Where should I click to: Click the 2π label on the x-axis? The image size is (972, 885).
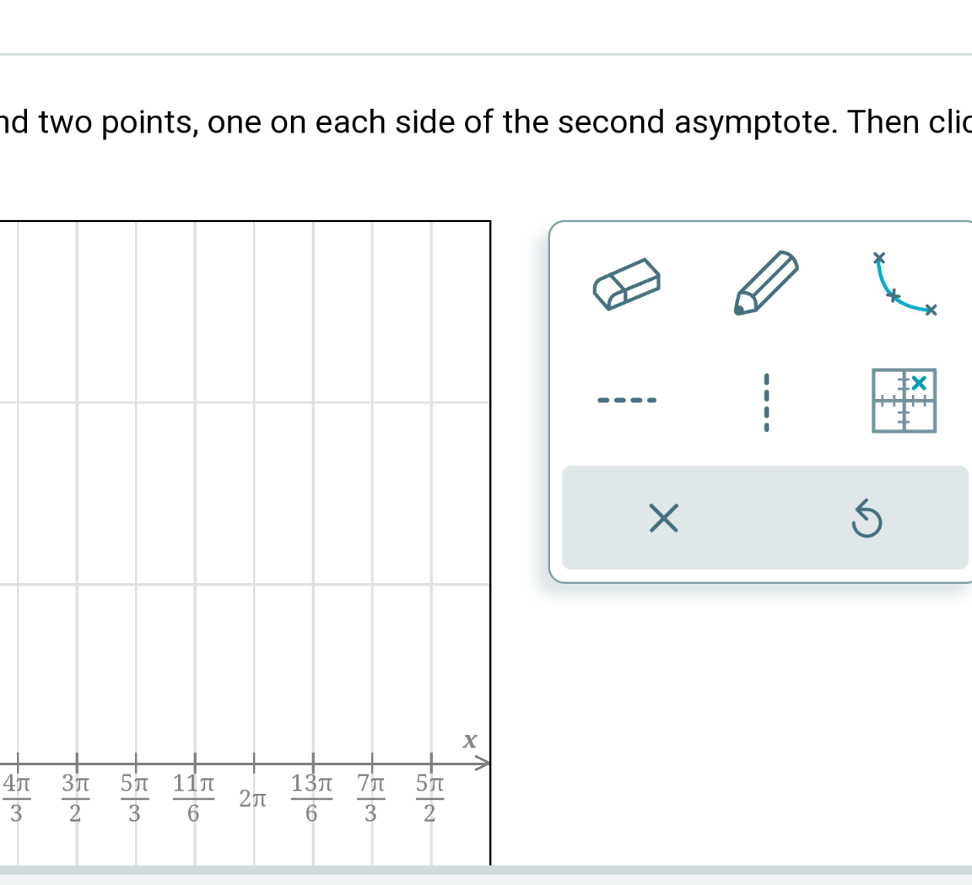253,798
